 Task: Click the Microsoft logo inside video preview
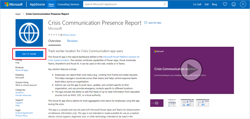[x=159, y=51]
